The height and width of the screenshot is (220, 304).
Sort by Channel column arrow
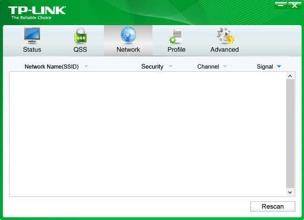pos(225,66)
